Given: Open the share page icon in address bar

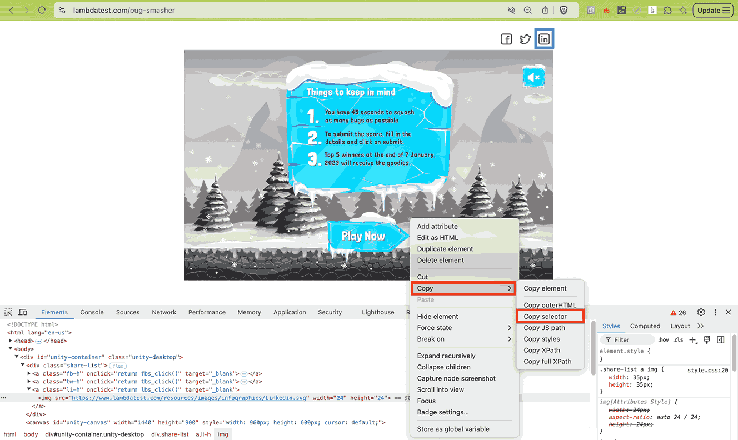Looking at the screenshot, I should [545, 10].
